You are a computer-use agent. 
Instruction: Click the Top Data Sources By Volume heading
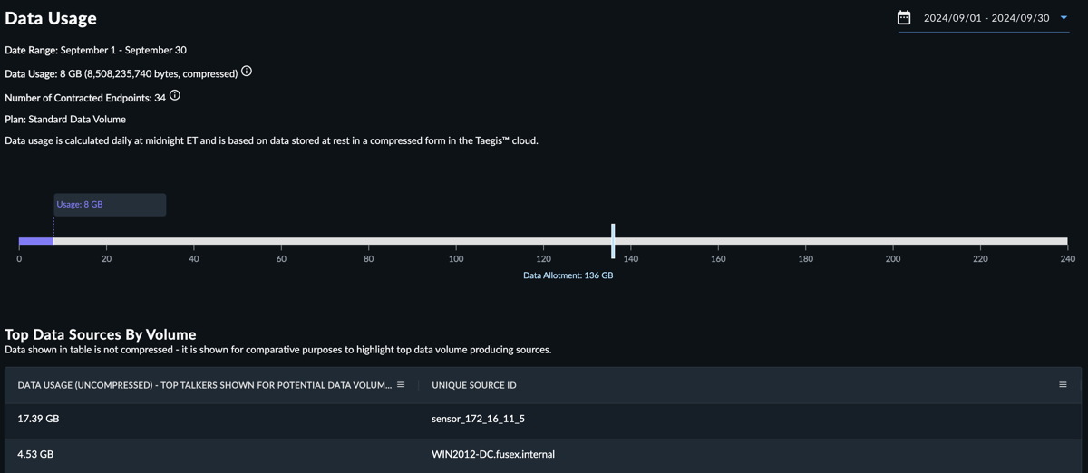[x=101, y=334]
